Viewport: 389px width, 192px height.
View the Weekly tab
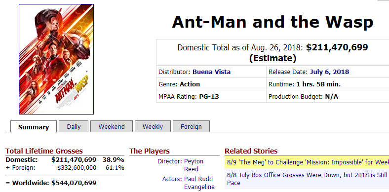pos(153,126)
